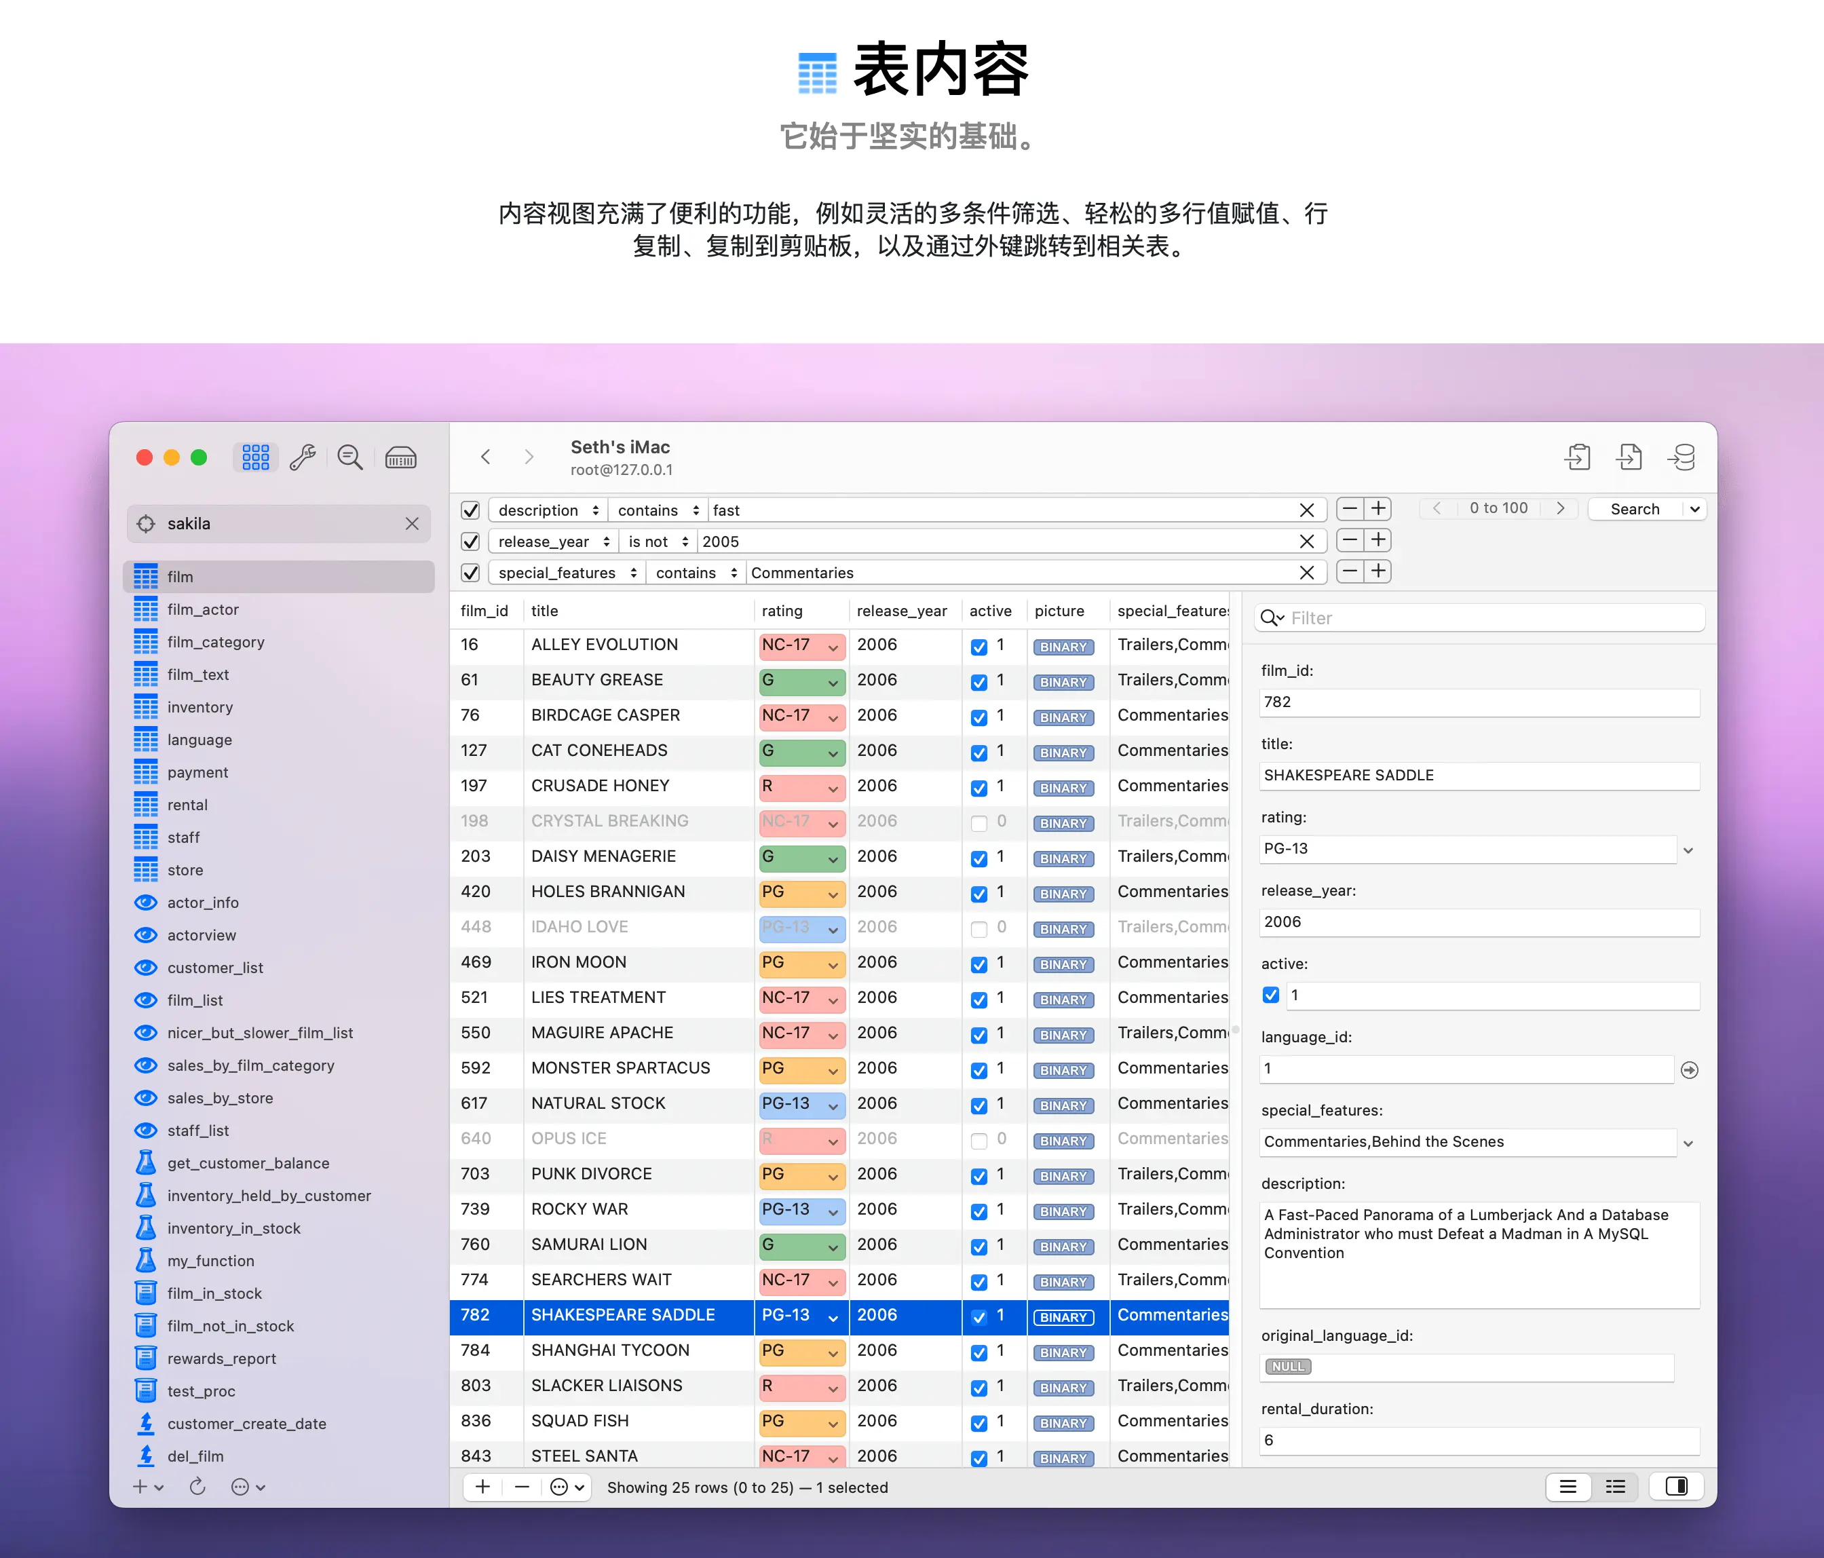Click the database sync icon at top right

click(x=1681, y=458)
